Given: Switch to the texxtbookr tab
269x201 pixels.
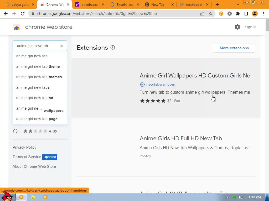Looking at the screenshot, I should coord(194,5).
